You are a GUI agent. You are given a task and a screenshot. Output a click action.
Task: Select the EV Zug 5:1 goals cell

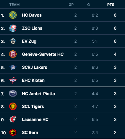tap(95, 41)
